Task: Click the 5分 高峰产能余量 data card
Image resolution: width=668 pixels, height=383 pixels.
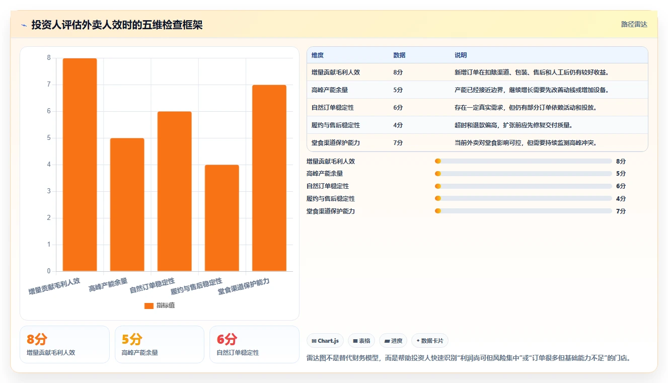Action: 160,344
